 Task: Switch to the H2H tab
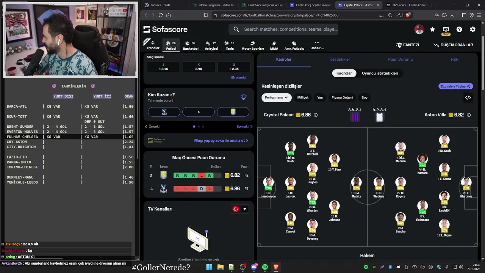[454, 60]
